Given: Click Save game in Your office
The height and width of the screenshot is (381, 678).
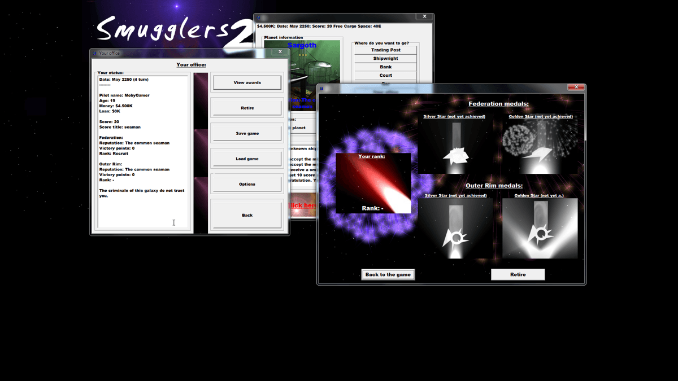Looking at the screenshot, I should (x=247, y=133).
